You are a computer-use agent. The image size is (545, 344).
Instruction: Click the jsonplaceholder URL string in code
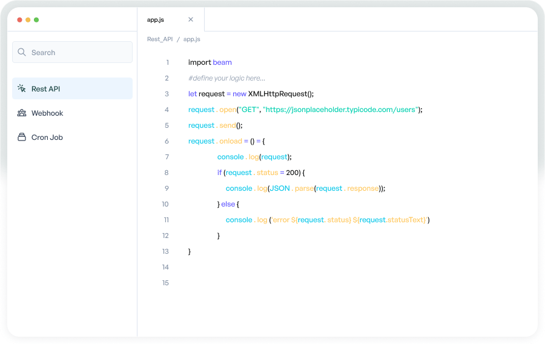pos(340,110)
